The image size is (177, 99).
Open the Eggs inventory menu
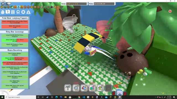2,12
